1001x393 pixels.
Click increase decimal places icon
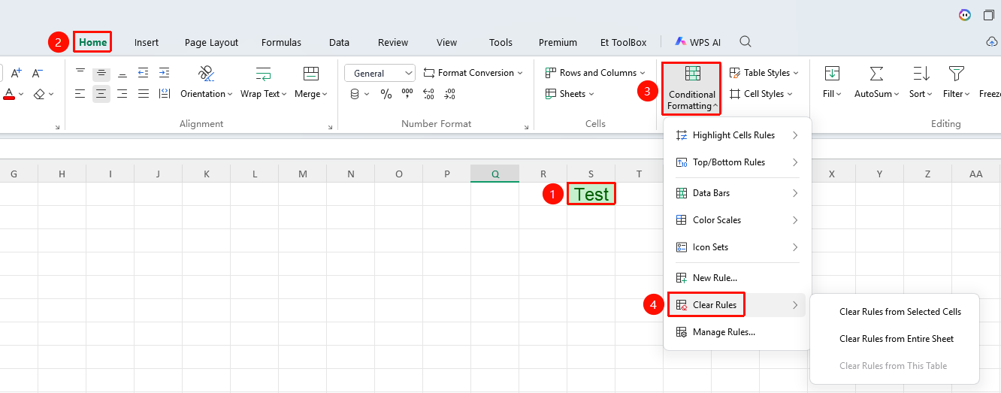tap(428, 94)
